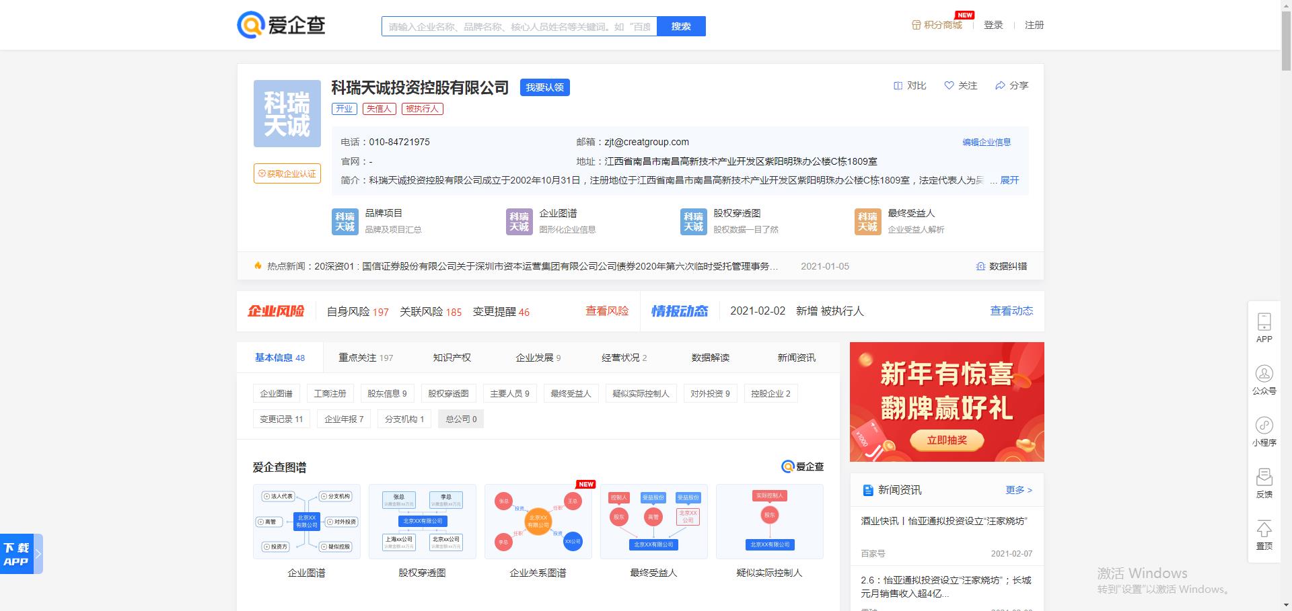This screenshot has height=611, width=1292.
Task: Collapse the 下载APP badge arrow
Action: (x=38, y=554)
